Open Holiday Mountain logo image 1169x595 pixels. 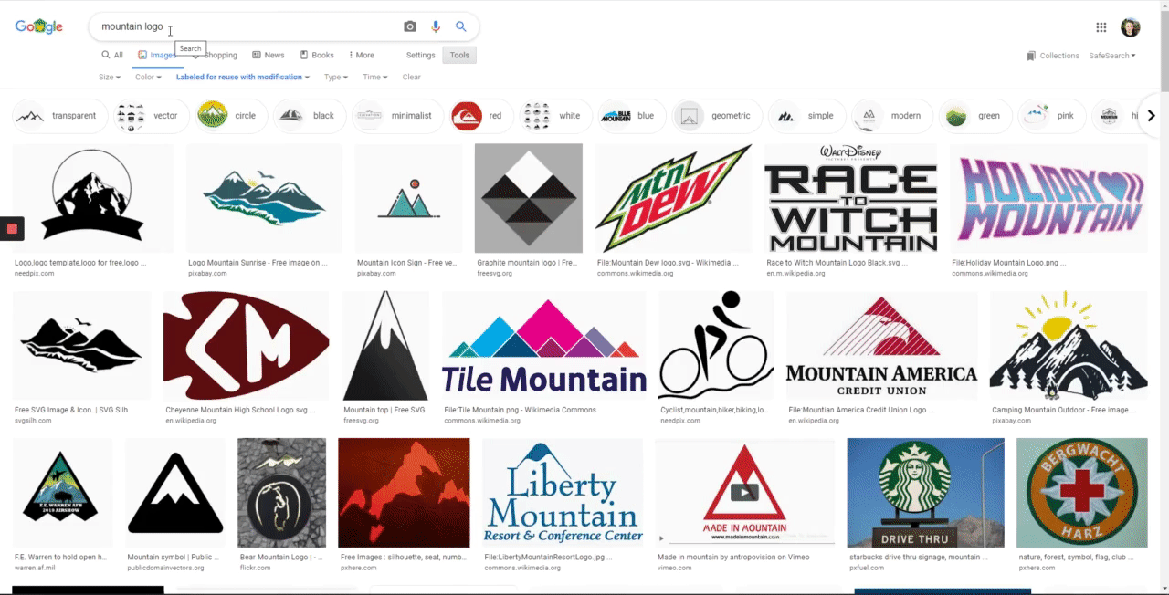click(1048, 198)
